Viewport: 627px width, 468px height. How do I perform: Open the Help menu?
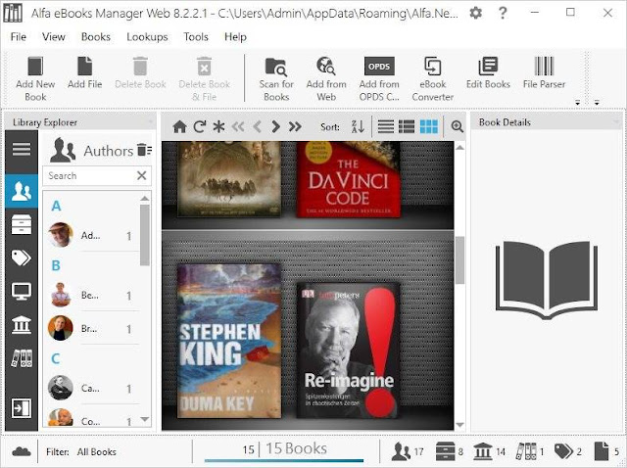tap(235, 37)
